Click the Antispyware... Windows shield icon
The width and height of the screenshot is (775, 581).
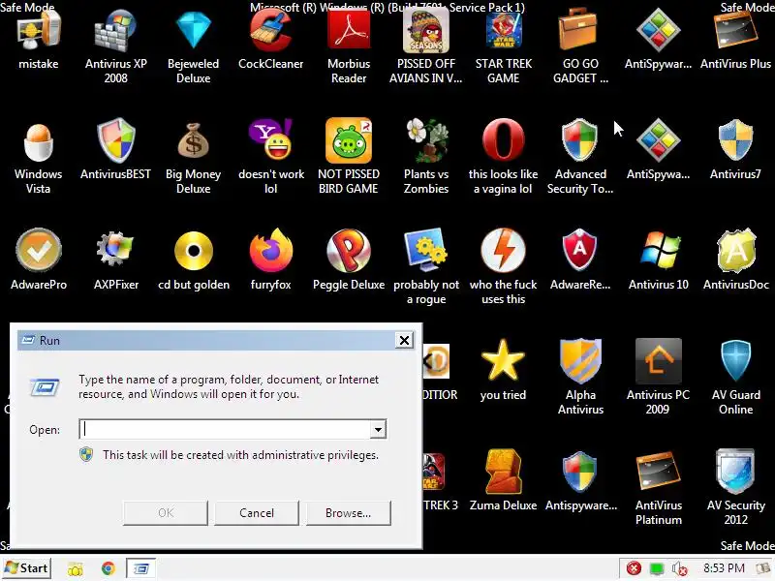580,472
